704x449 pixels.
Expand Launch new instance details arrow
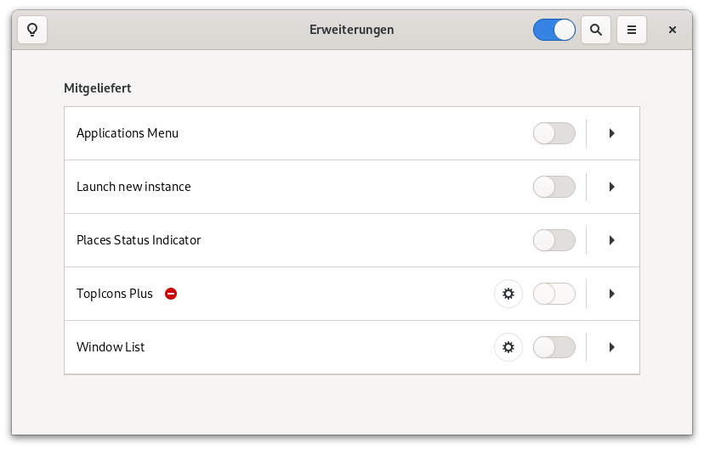pos(611,187)
